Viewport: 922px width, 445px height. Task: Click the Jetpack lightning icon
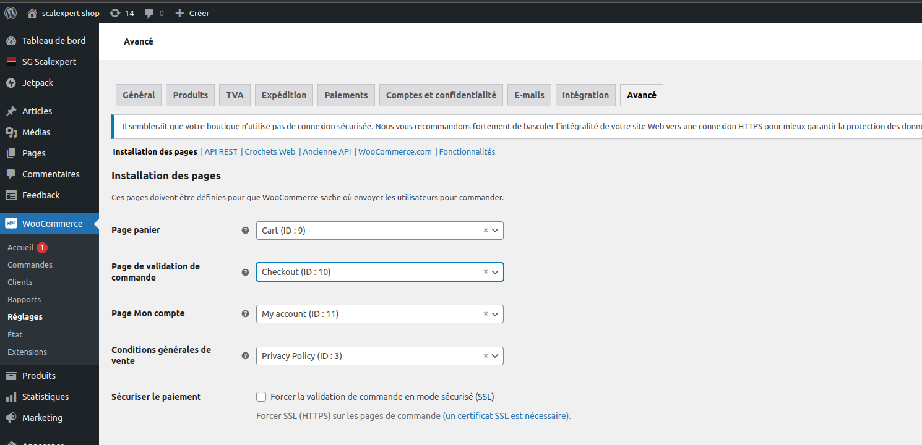tap(11, 83)
